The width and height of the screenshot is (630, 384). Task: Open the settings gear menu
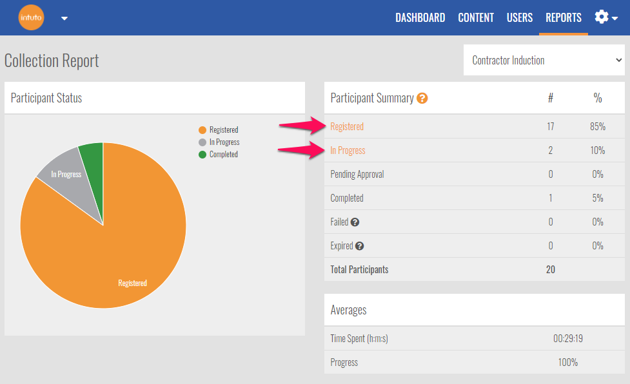click(605, 17)
